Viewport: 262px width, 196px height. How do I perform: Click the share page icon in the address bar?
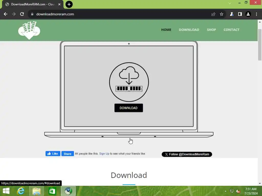pyautogui.click(x=213, y=14)
